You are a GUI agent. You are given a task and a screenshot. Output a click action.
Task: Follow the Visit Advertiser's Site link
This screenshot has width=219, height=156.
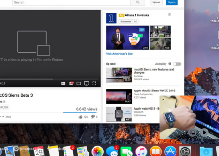pyautogui.click(x=120, y=54)
